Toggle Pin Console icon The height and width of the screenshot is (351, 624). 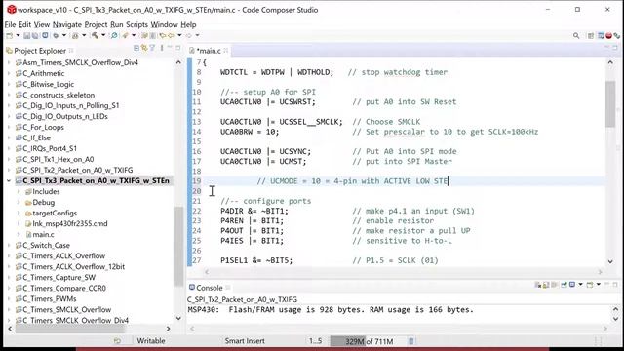pyautogui.click(x=564, y=285)
